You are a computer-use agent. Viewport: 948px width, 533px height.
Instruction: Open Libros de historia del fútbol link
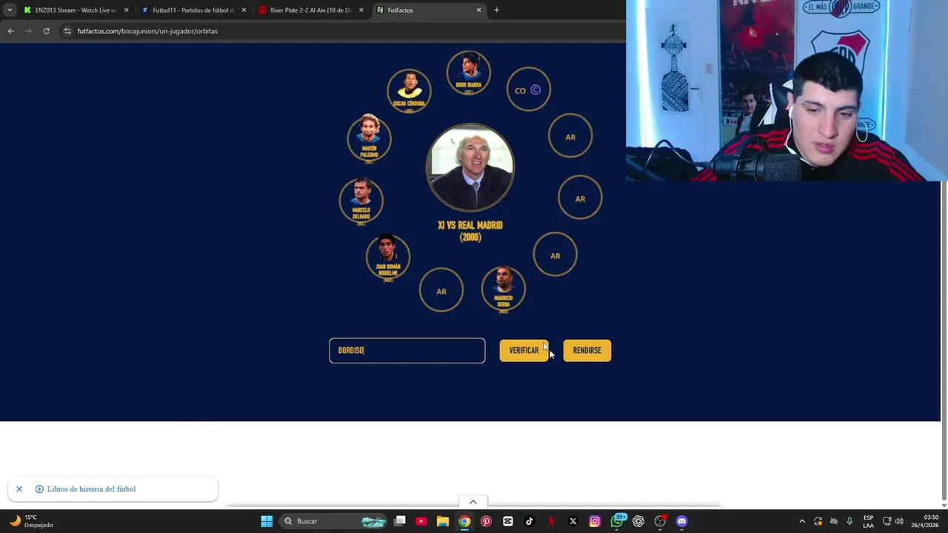(91, 489)
